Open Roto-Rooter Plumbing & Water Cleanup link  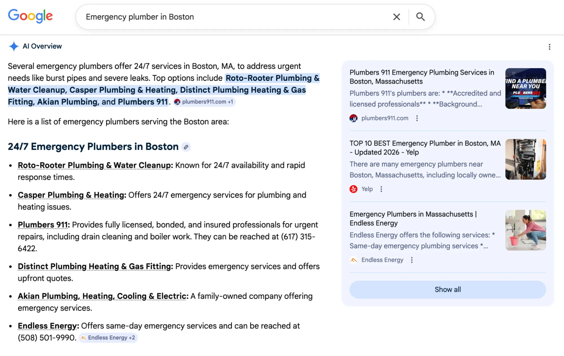tap(95, 165)
